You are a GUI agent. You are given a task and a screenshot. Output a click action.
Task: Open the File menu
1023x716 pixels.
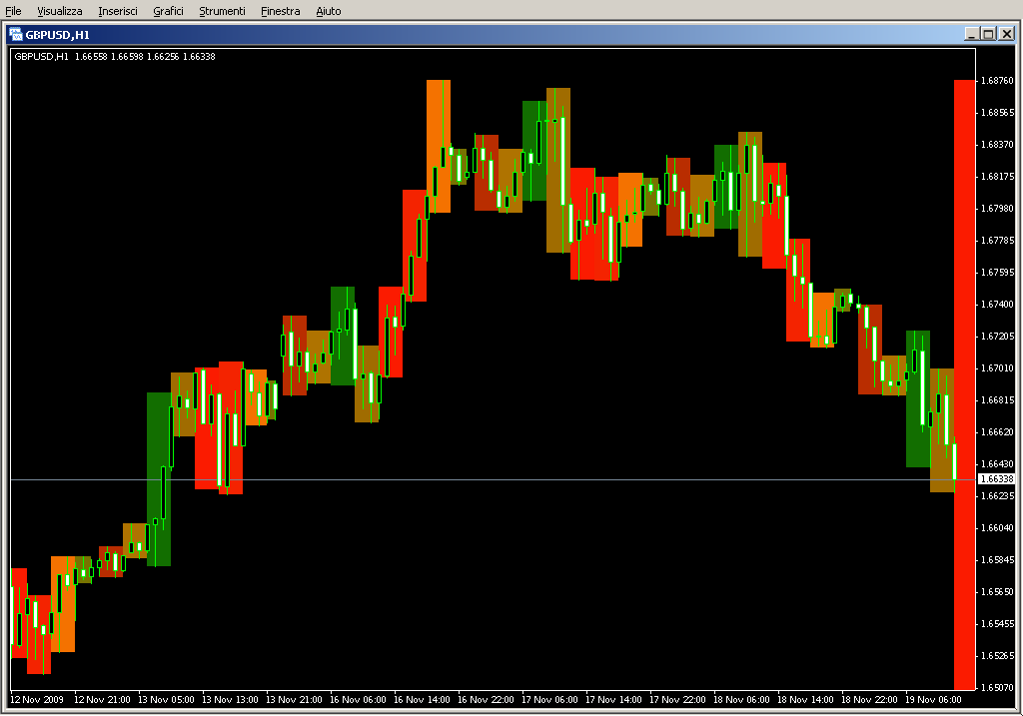13,11
